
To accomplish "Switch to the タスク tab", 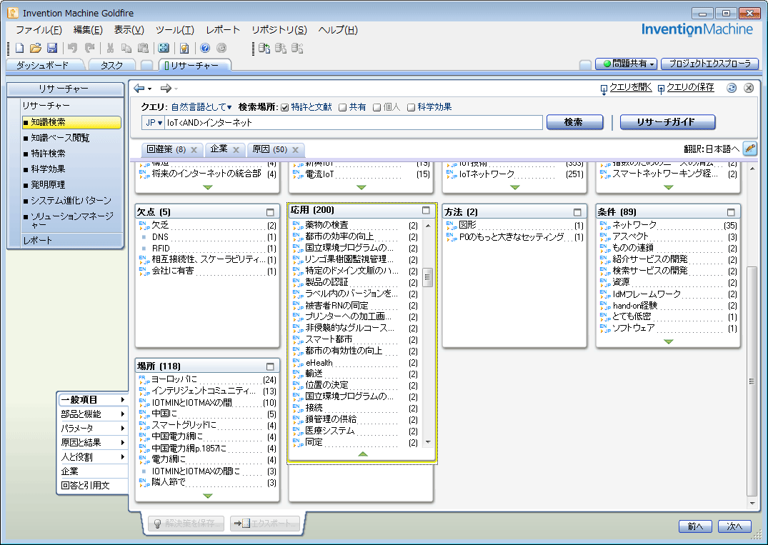I will 111,65.
